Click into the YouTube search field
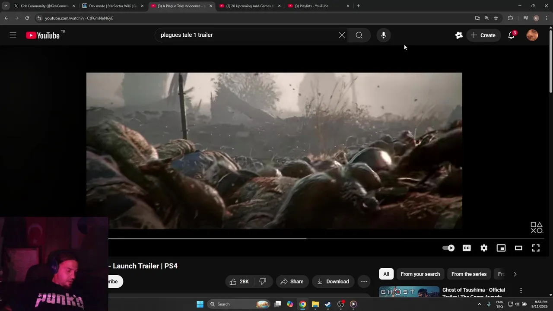This screenshot has width=553, height=311. coord(246,35)
